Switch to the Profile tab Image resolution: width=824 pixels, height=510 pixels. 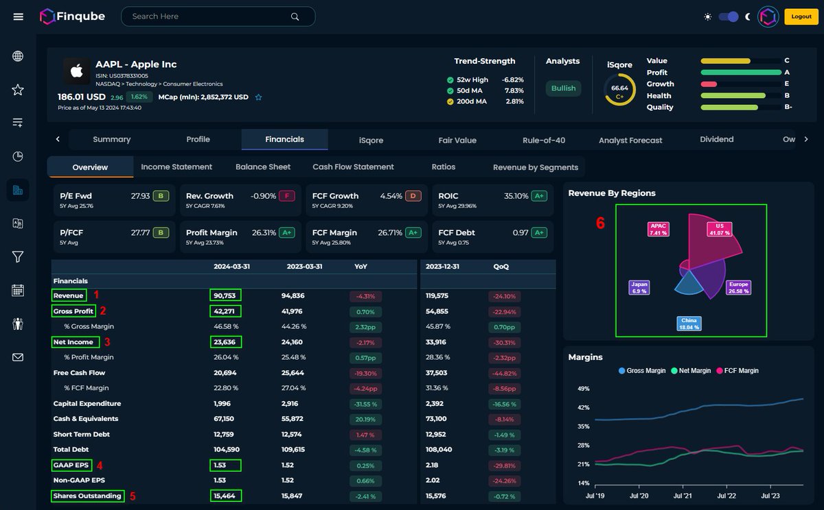tap(198, 139)
